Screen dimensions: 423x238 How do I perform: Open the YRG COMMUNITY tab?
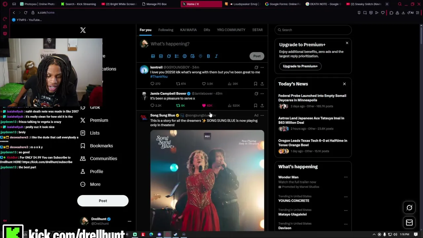pyautogui.click(x=231, y=30)
